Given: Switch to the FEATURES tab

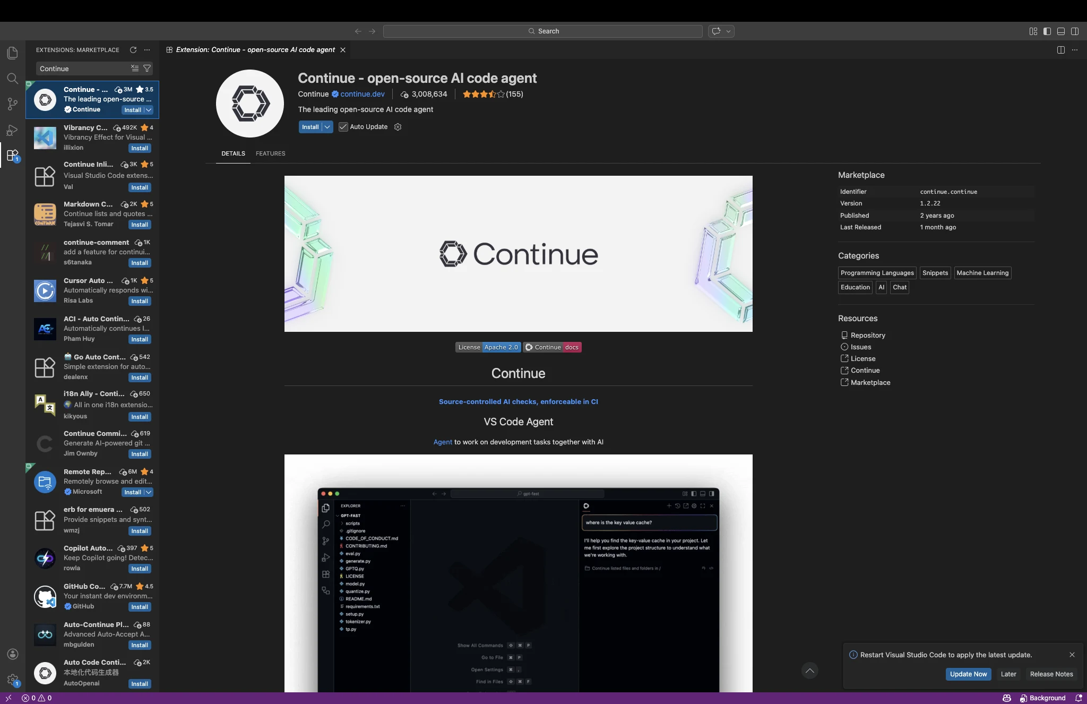Looking at the screenshot, I should [x=270, y=153].
